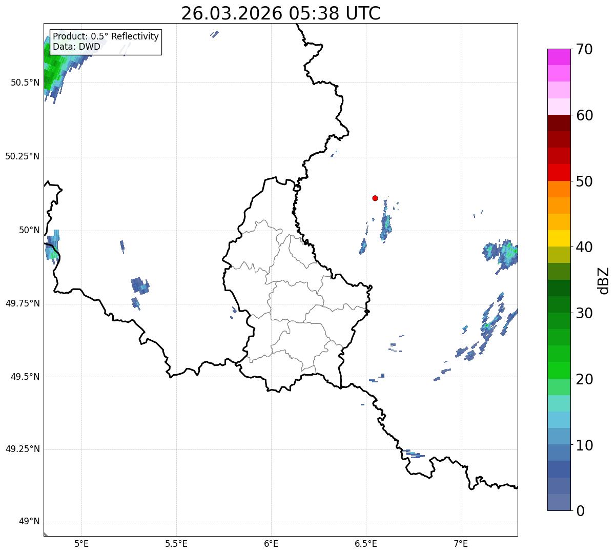This screenshot has height=554, width=616.
Task: Click the Data: DWD text
Action: point(77,47)
